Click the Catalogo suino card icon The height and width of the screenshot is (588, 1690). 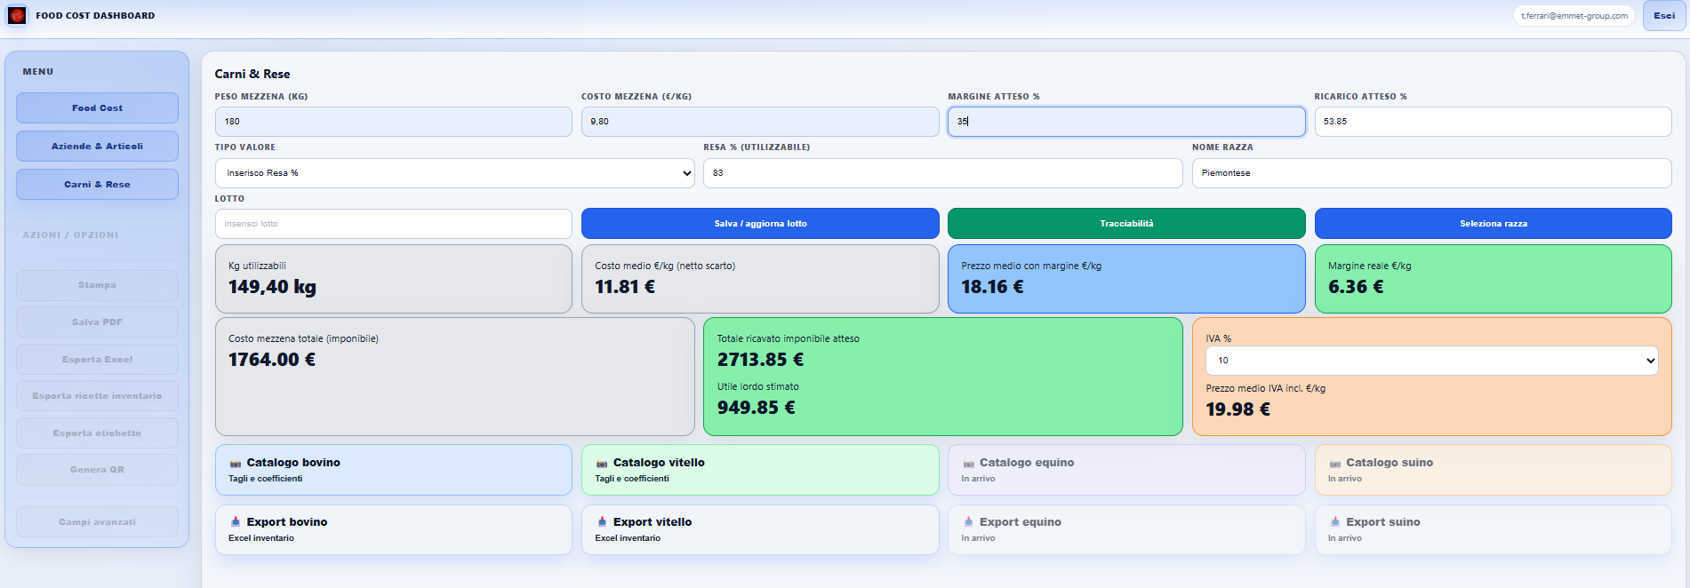click(1335, 464)
